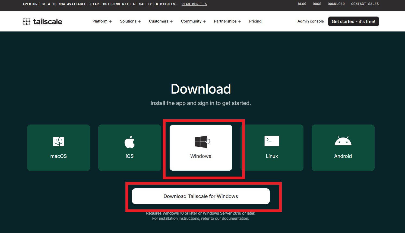Select the Android label text

(343, 156)
